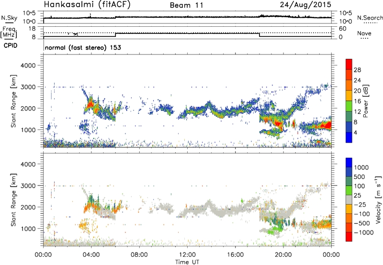
Task: Click the 12:00 time tick label
Action: point(187,255)
